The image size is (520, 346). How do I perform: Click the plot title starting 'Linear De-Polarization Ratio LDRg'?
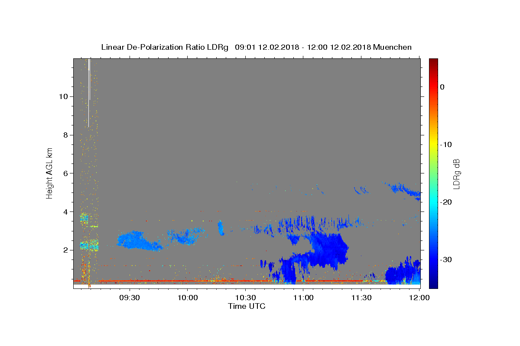click(x=256, y=47)
